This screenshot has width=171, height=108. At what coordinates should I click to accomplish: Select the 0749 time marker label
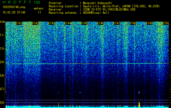point(149,23)
